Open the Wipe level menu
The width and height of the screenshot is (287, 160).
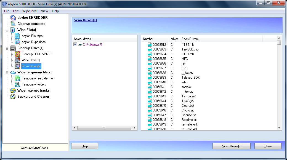point(30,11)
